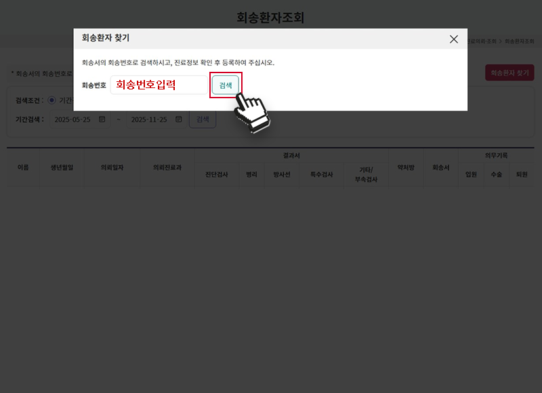Click the 회송번호 input field
The height and width of the screenshot is (393, 542).
coord(159,85)
